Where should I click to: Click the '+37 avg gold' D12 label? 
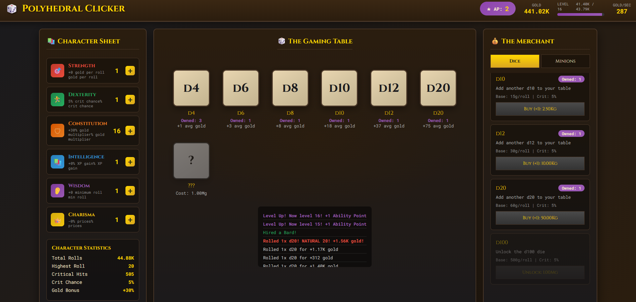[389, 126]
